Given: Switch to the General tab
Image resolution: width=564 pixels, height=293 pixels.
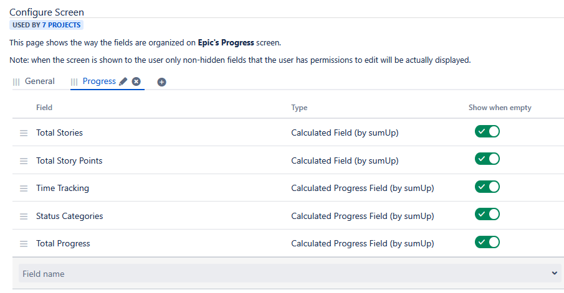Looking at the screenshot, I should (x=40, y=81).
